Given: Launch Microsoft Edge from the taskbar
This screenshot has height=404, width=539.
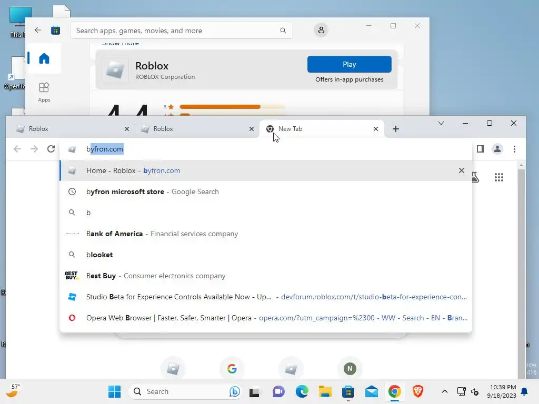Looking at the screenshot, I should click(x=302, y=391).
